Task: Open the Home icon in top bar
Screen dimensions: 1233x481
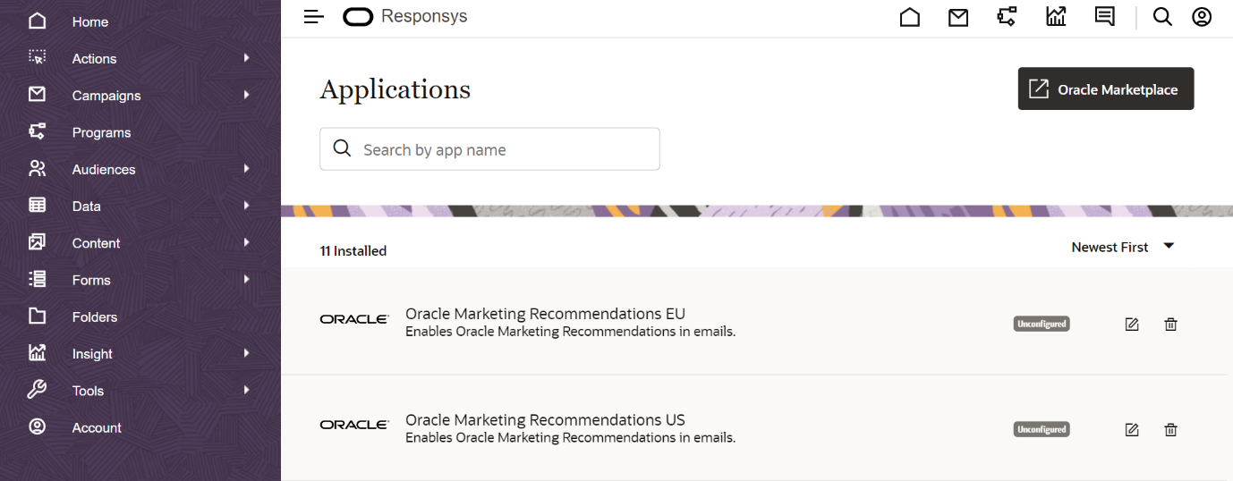Action: coord(909,17)
